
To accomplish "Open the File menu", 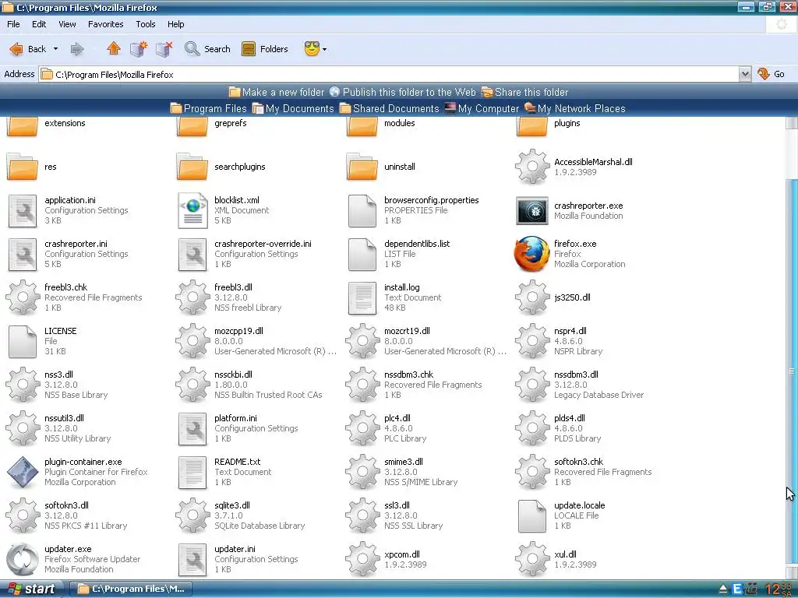I will (13, 24).
